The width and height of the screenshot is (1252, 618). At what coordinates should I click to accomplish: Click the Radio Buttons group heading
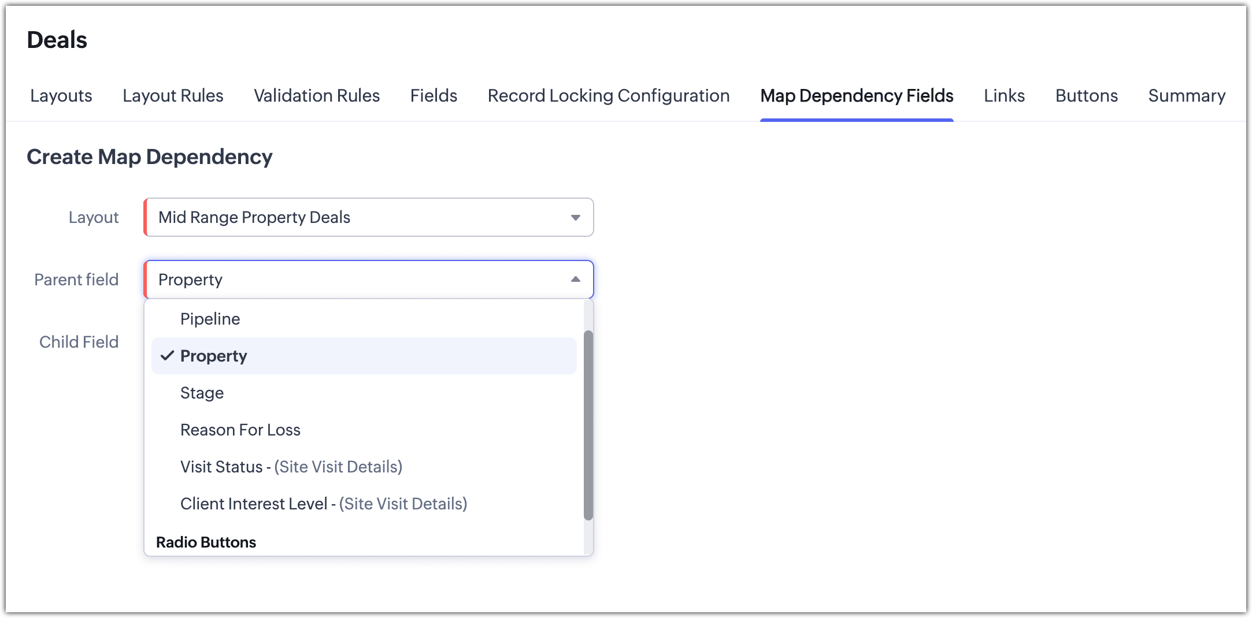206,542
